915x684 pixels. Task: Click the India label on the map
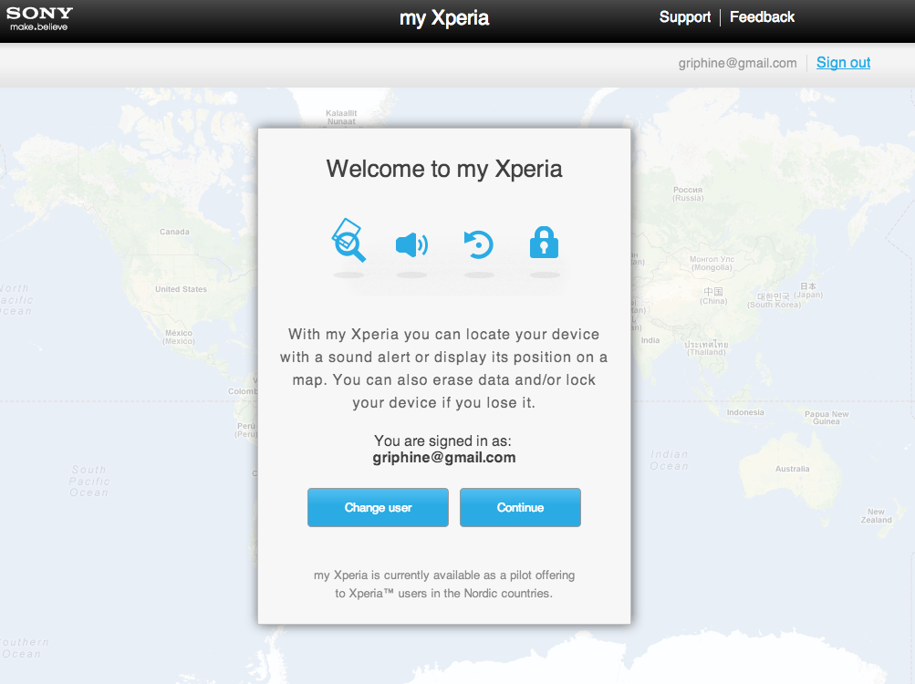(650, 340)
